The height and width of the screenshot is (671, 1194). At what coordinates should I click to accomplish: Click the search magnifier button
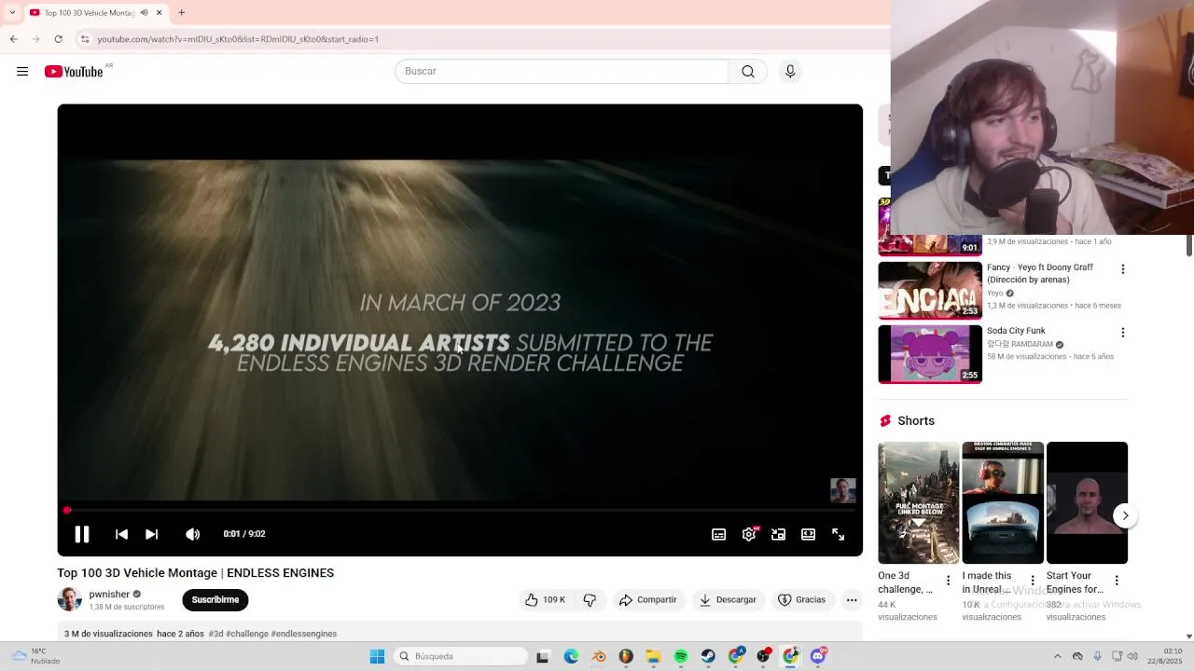(x=748, y=72)
